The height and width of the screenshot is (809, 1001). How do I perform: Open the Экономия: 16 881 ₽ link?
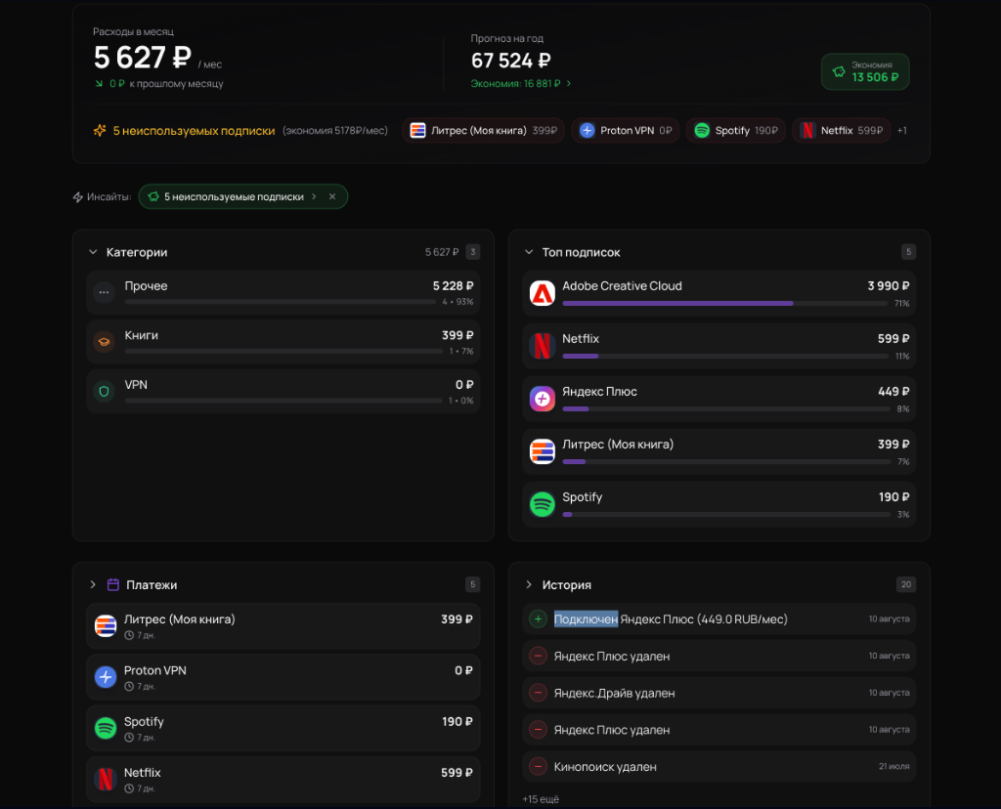521,84
